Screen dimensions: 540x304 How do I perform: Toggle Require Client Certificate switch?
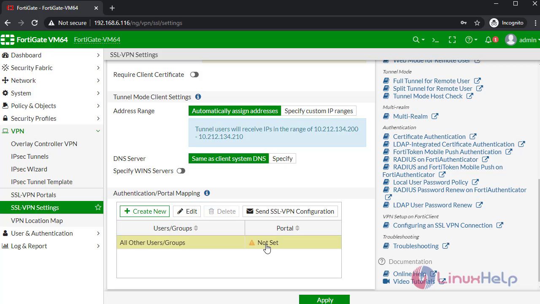(x=194, y=75)
